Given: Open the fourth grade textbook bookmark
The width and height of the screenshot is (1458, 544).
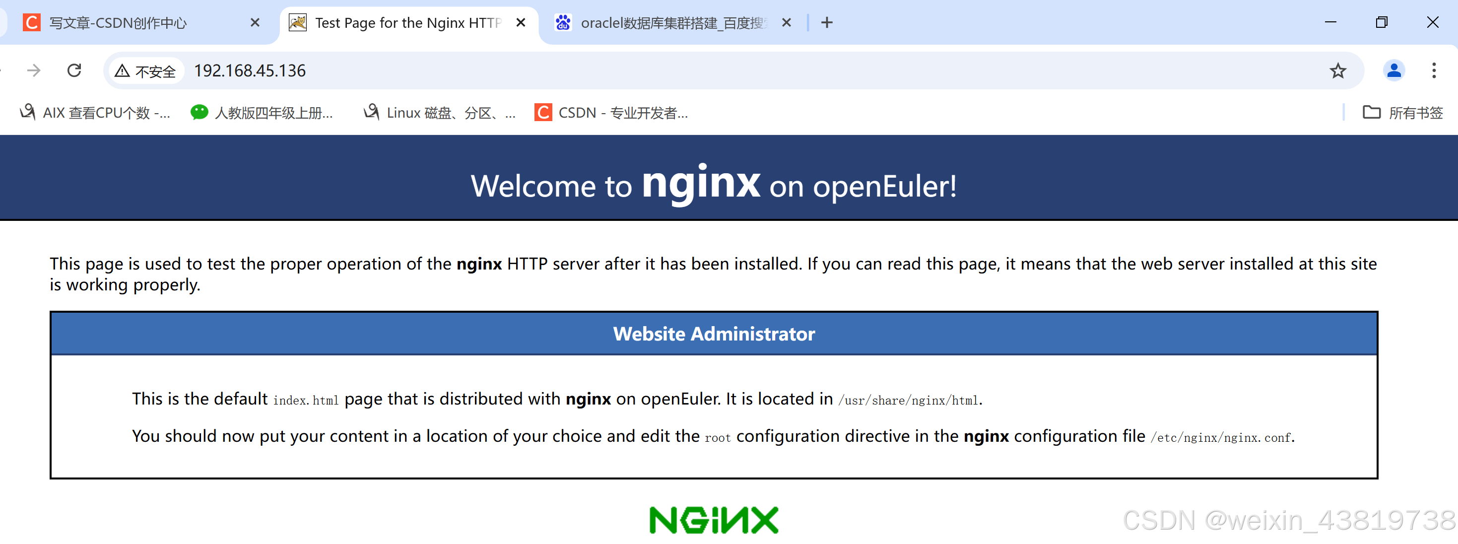Looking at the screenshot, I should [262, 113].
